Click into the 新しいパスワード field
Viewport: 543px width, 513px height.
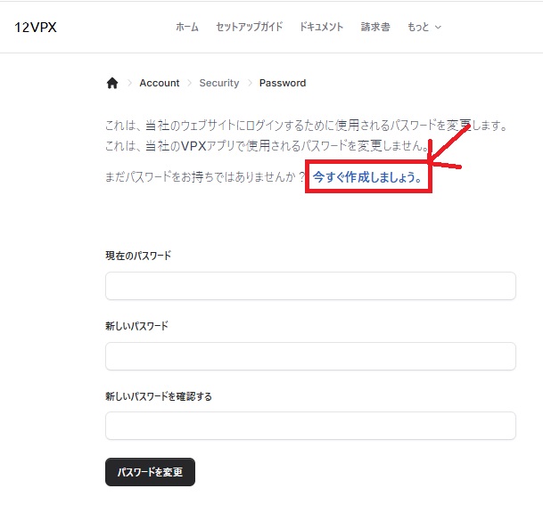(310, 356)
